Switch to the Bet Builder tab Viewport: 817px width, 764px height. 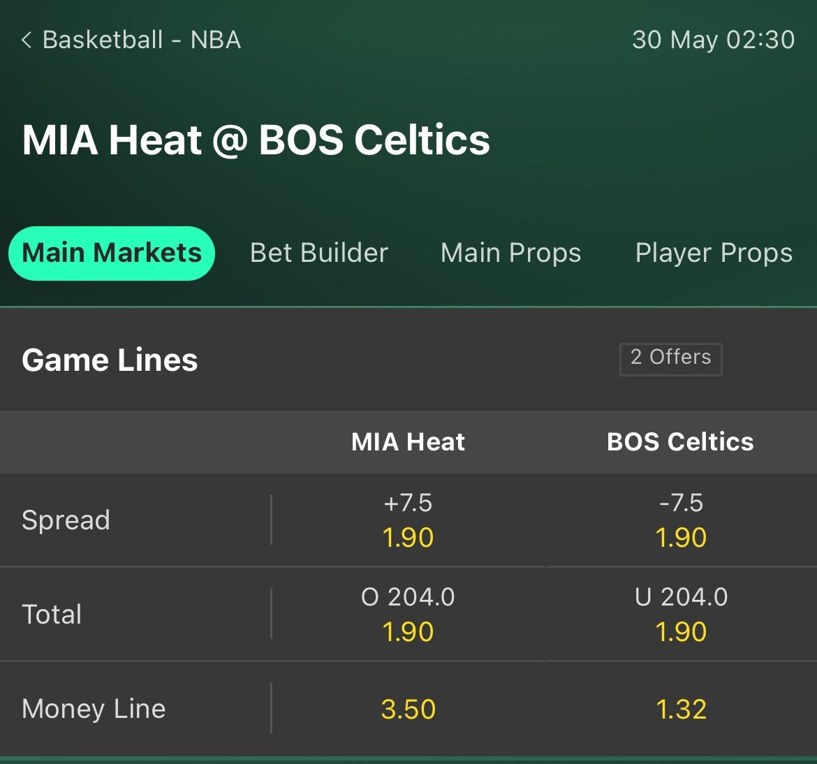319,253
